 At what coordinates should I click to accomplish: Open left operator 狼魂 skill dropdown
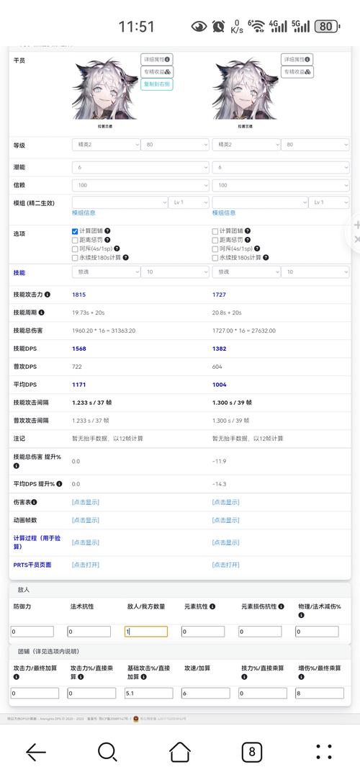(106, 272)
